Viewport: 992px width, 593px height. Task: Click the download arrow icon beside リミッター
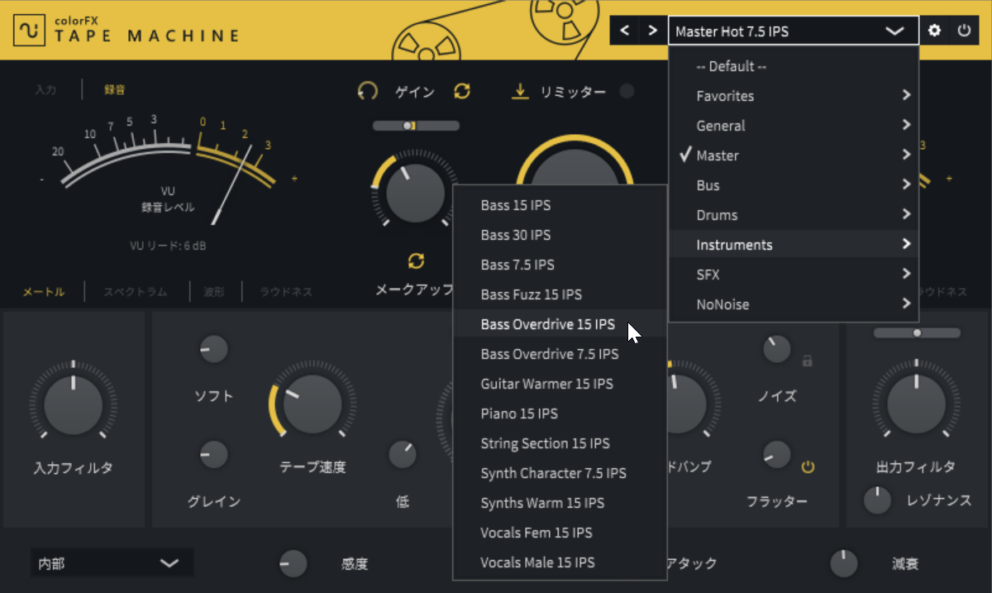point(520,91)
